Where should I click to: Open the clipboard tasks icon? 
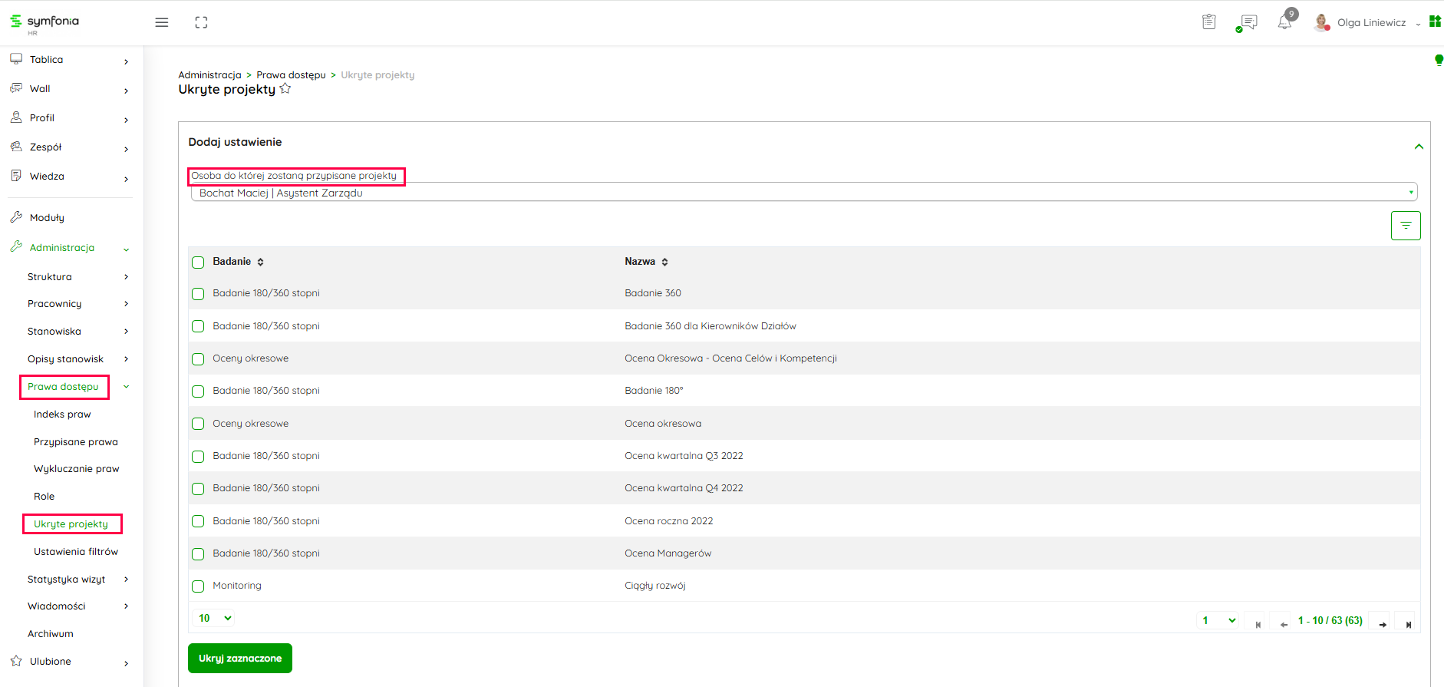pos(1208,22)
